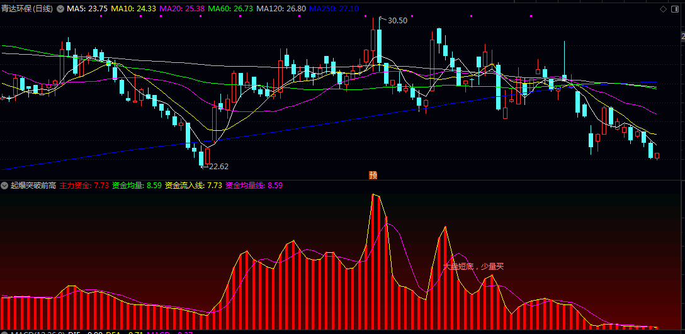Click the MA120: 26.80 label
The image size is (685, 334).
281,9
